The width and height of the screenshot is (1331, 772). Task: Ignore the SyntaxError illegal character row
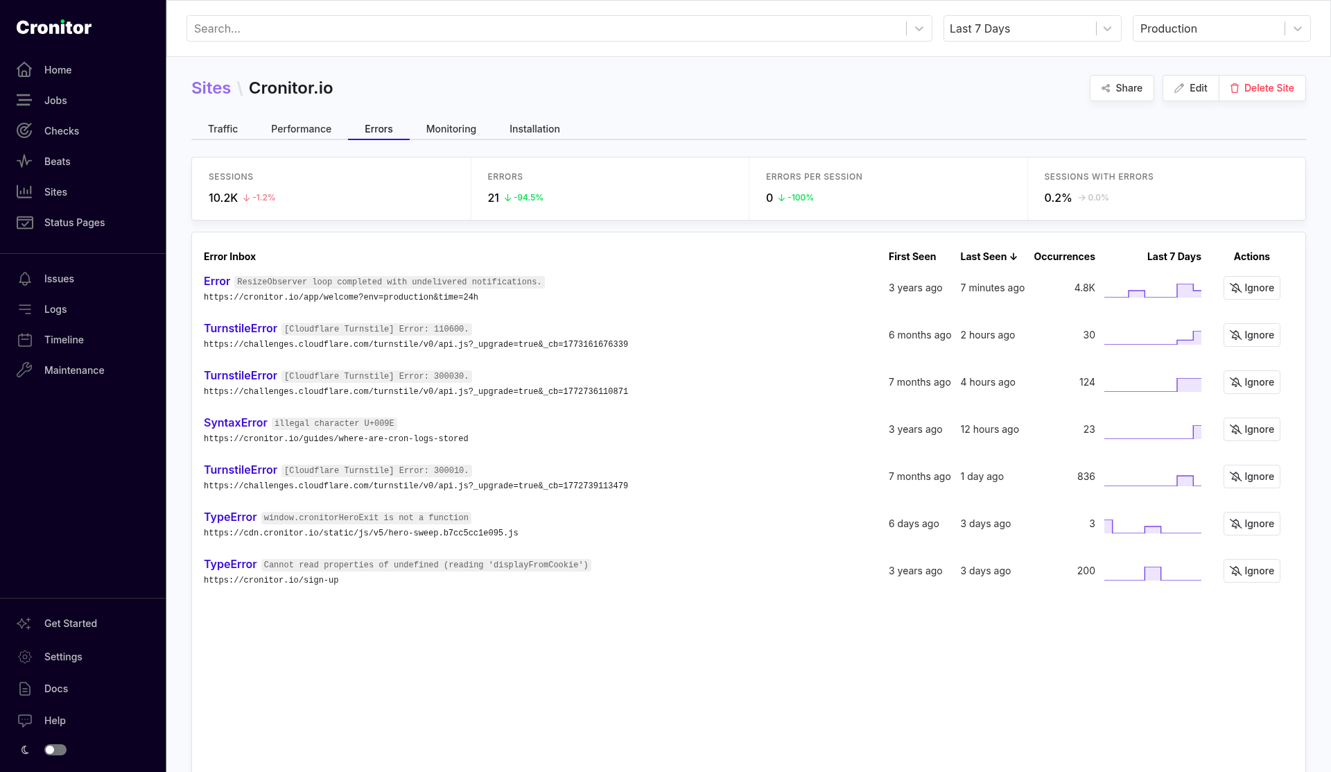coord(1251,429)
